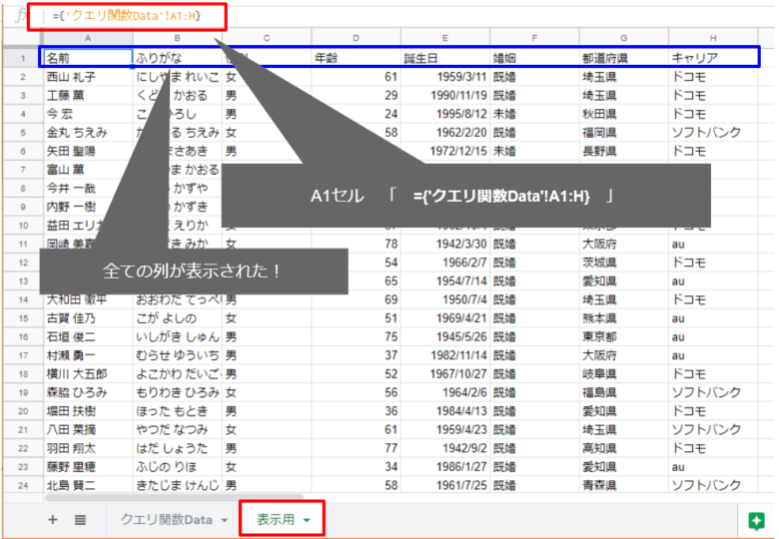This screenshot has width=779, height=539.
Task: Select the name cell 古賀 佳乃
Action: pos(88,318)
